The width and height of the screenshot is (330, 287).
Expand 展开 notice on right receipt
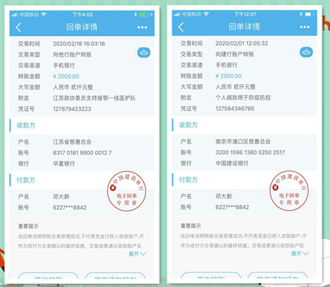(299, 253)
